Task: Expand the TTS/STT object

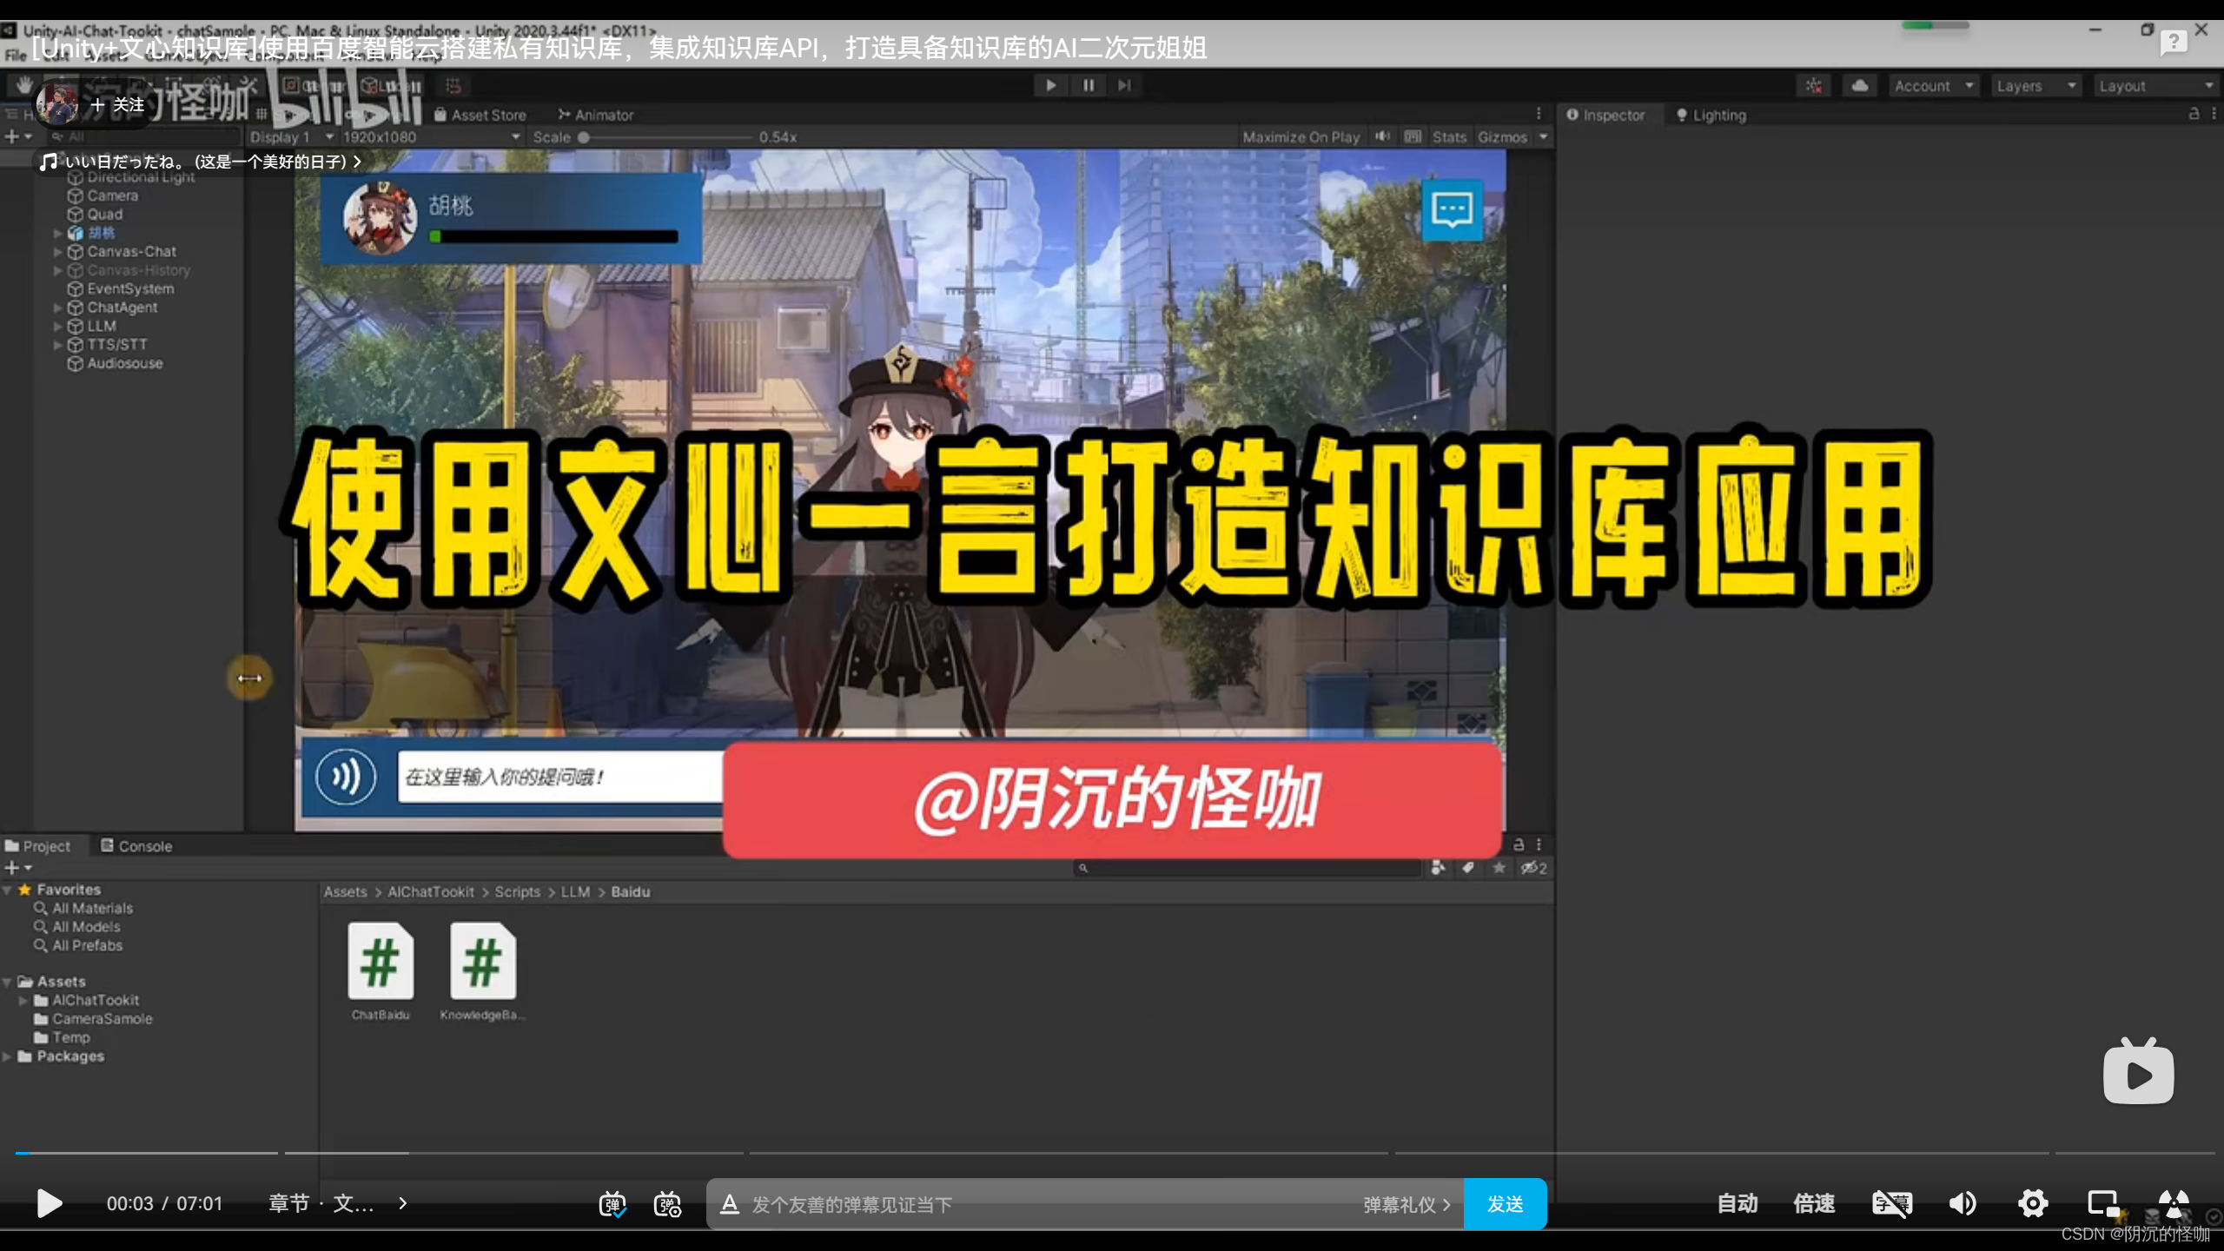Action: tap(57, 345)
